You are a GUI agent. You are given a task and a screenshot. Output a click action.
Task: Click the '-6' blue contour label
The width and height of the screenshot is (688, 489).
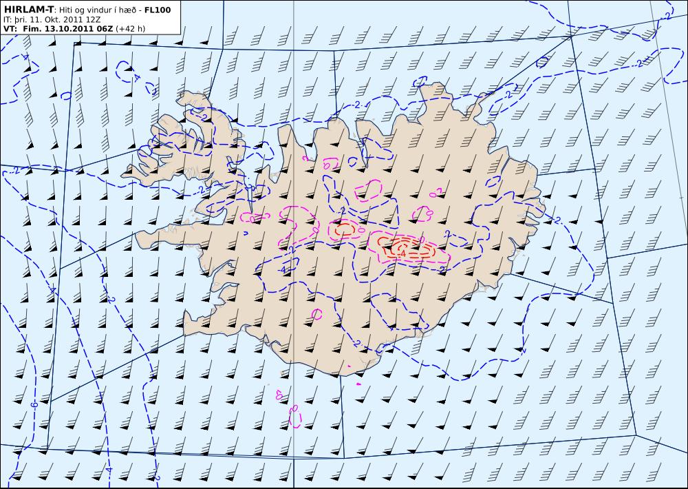pyautogui.click(x=36, y=404)
